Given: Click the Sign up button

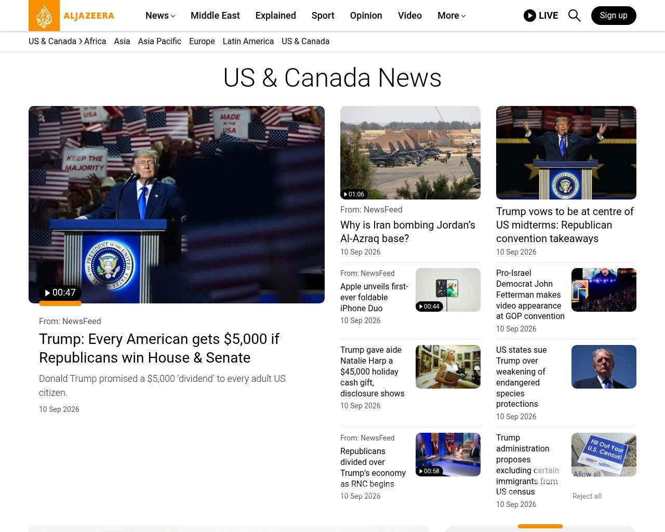Looking at the screenshot, I should 614,16.
